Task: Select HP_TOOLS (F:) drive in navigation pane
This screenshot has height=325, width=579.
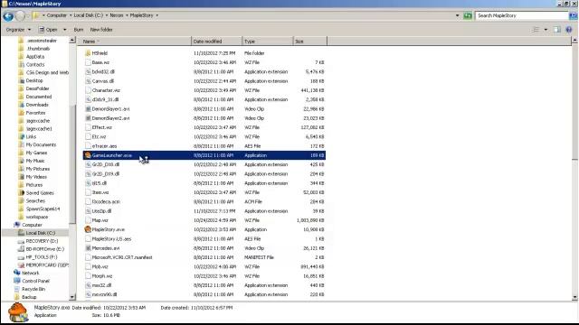Action: [42, 256]
